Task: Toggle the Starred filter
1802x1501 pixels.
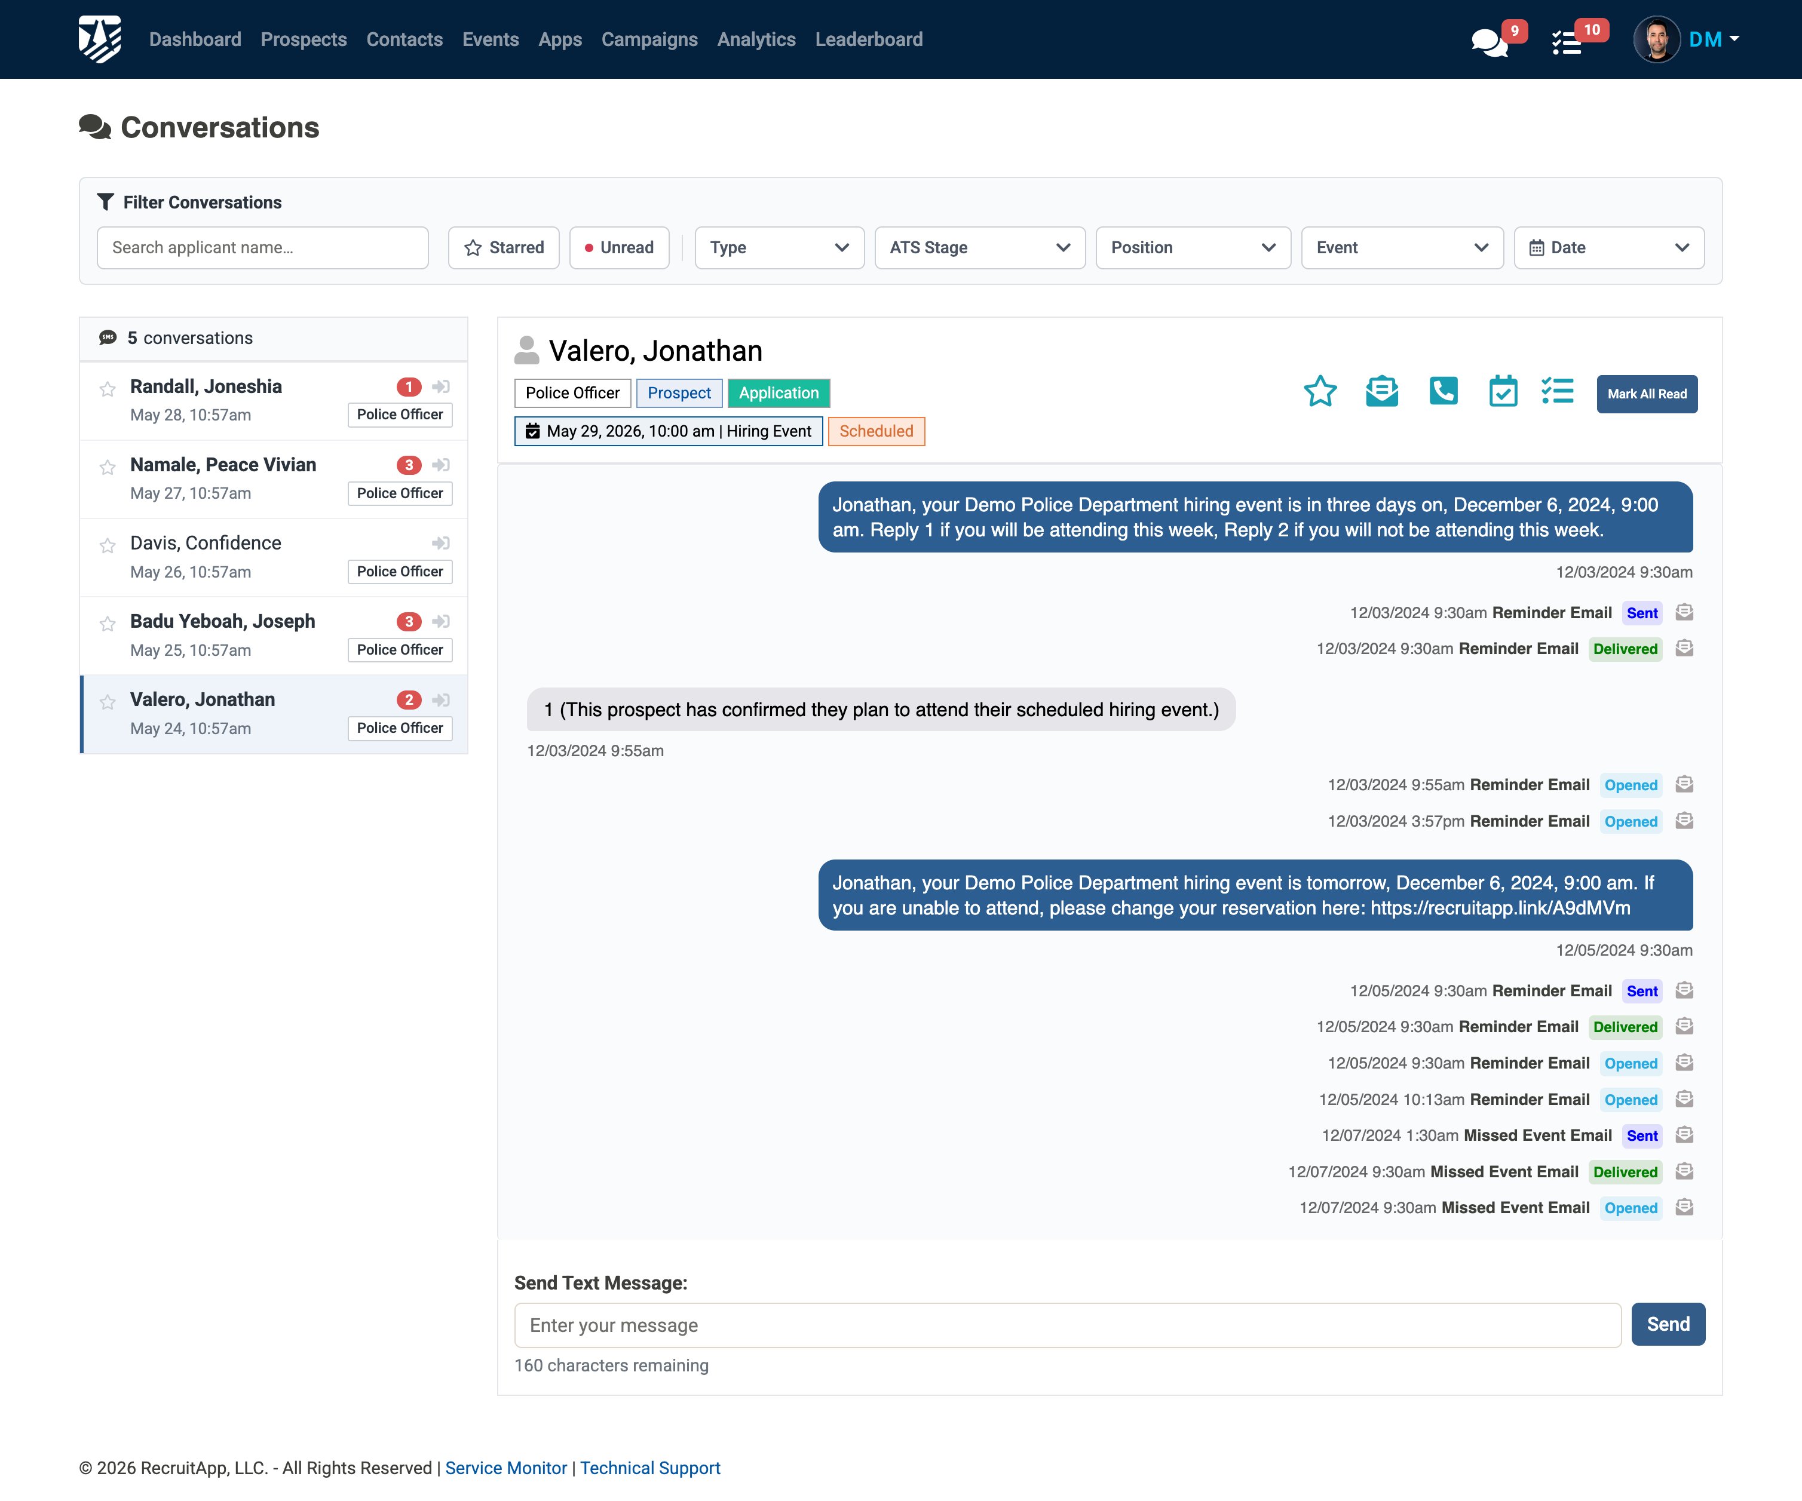Action: click(x=504, y=248)
